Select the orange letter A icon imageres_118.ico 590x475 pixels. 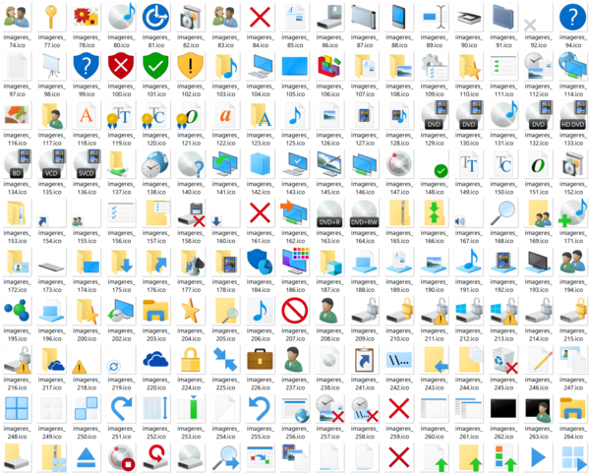pos(87,115)
